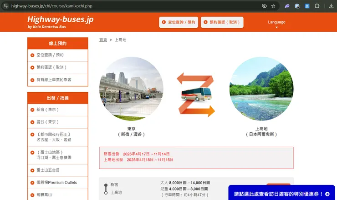
Task: Click arrow icon on blue coupon banner
Action: point(327,194)
